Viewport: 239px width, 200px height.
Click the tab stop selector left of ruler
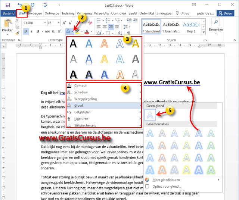[x=3, y=46]
